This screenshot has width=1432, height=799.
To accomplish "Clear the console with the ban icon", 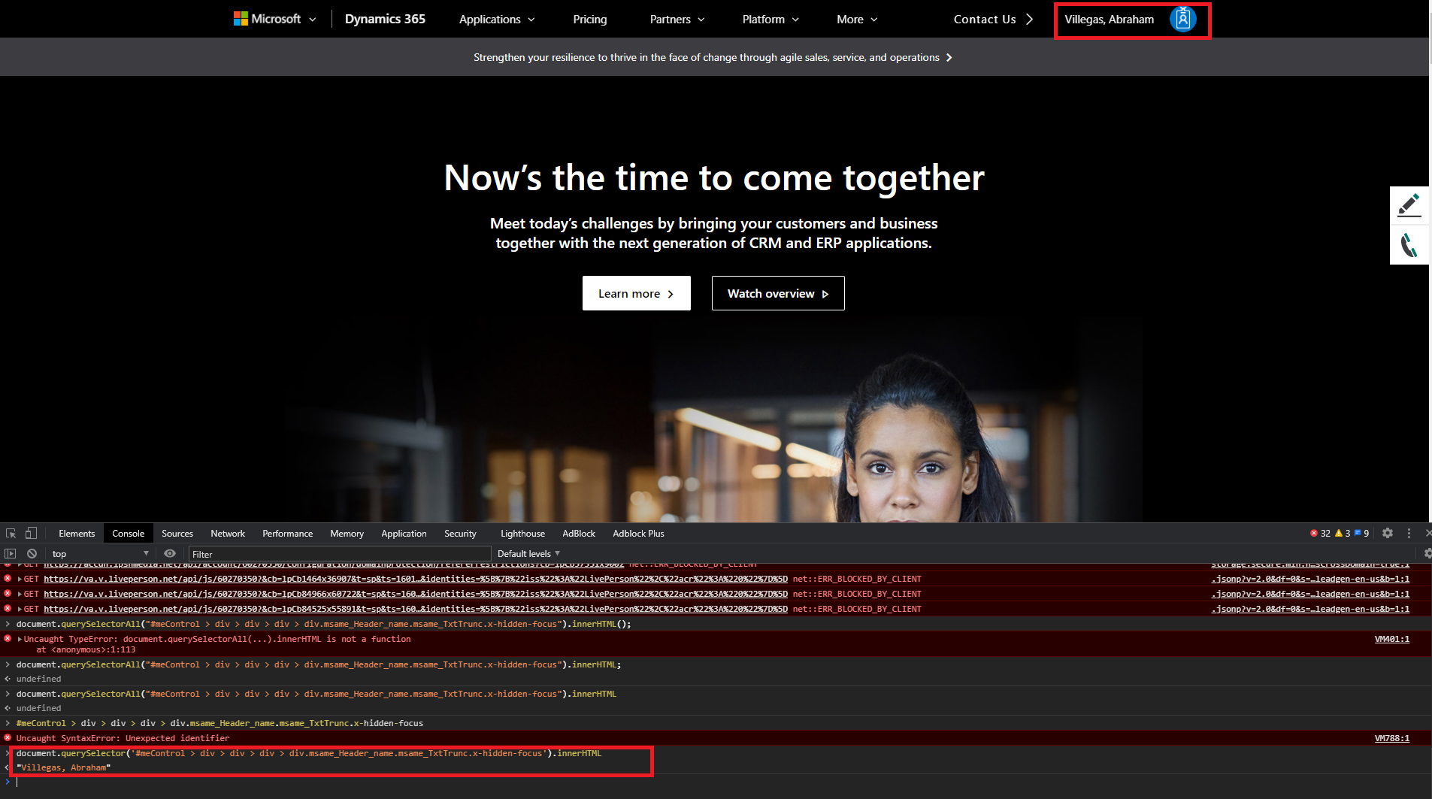I will click(x=32, y=553).
